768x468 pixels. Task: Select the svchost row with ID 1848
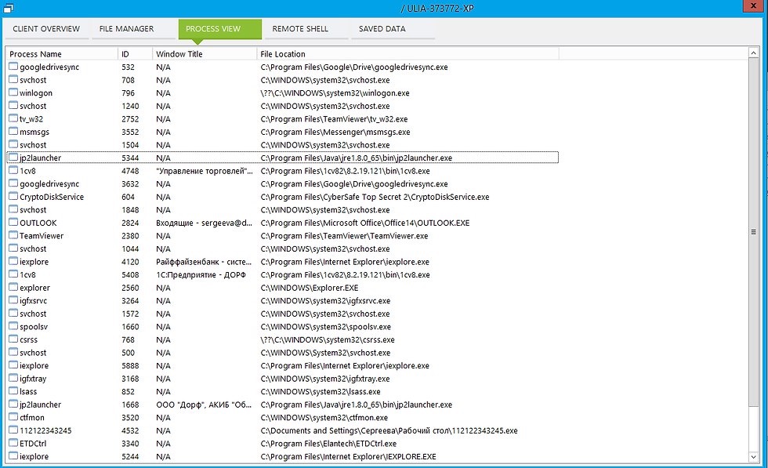tap(282, 210)
